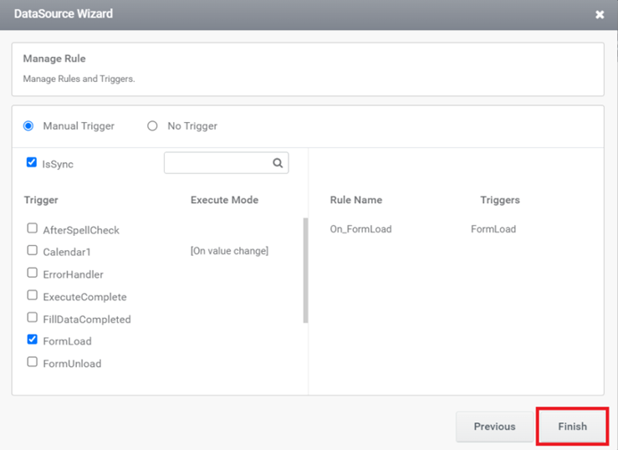Image resolution: width=618 pixels, height=450 pixels.
Task: Tick the ErrorHandler trigger checkbox
Action: (x=33, y=273)
